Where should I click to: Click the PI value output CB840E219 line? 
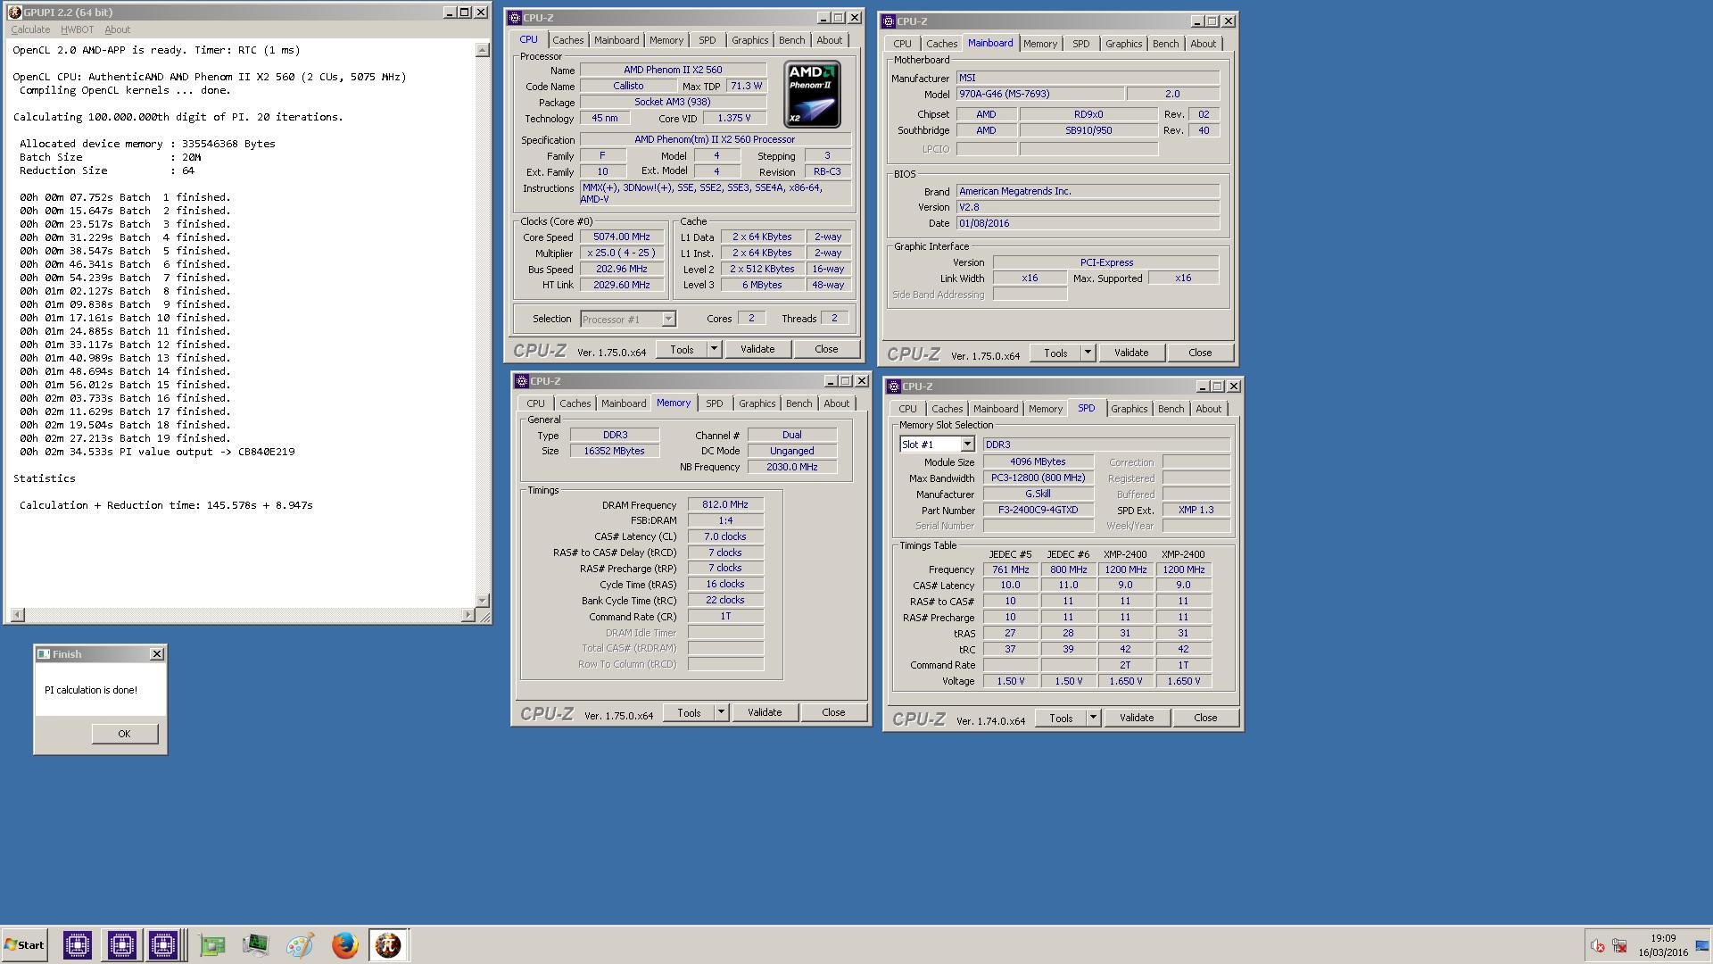157,452
